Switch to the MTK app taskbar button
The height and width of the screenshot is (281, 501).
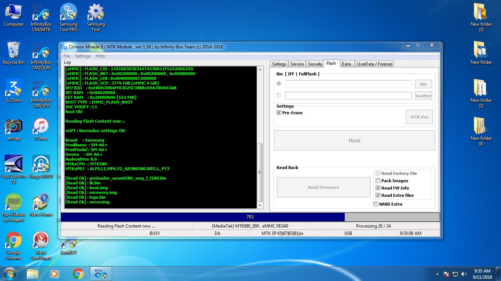coord(101,274)
